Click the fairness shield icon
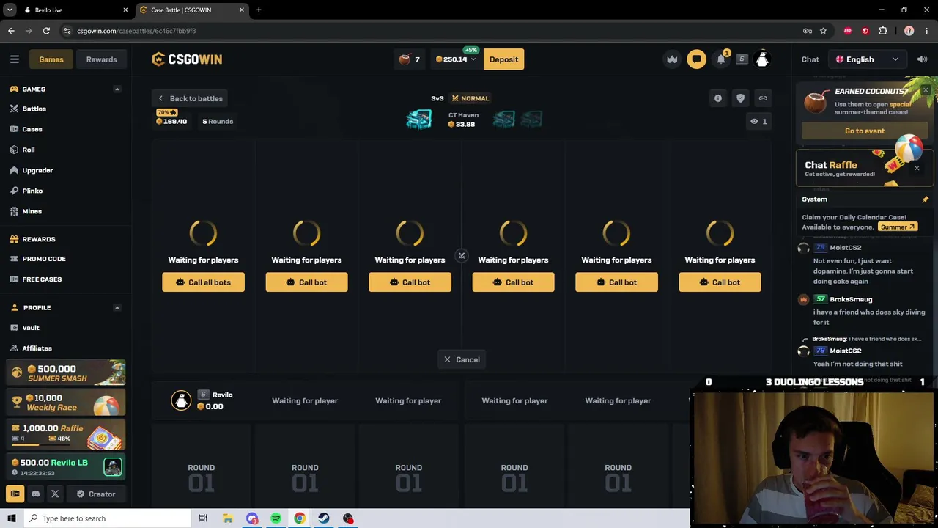 point(740,98)
